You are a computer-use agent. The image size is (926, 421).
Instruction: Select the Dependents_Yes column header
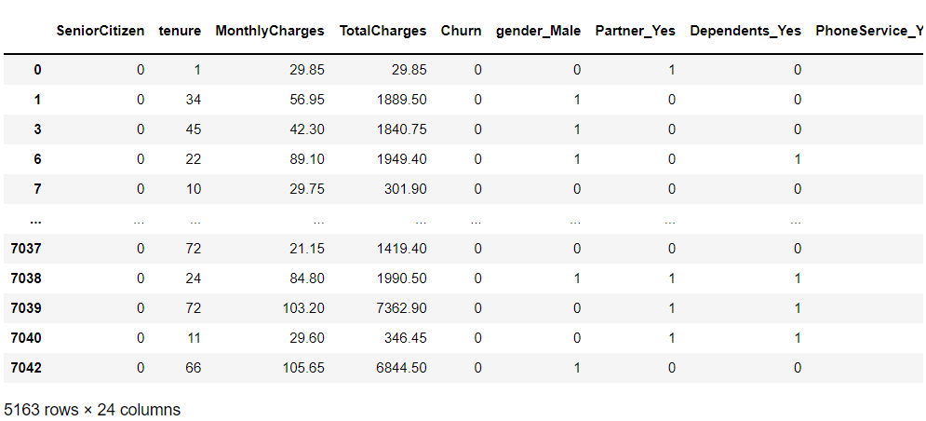[745, 31]
